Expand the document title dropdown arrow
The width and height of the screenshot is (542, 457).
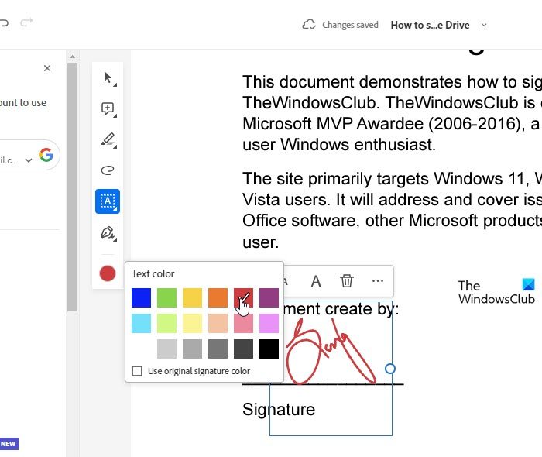(x=484, y=25)
